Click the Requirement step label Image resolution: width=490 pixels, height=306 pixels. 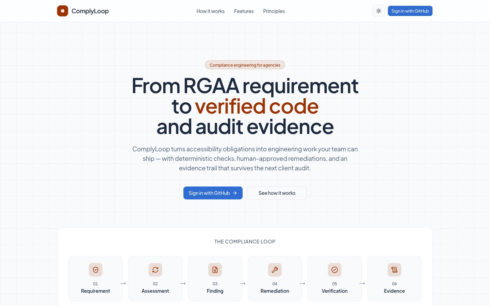click(96, 291)
